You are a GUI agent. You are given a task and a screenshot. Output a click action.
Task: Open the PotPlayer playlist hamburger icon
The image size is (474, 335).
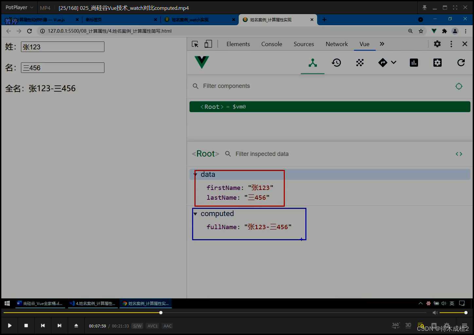(464, 326)
